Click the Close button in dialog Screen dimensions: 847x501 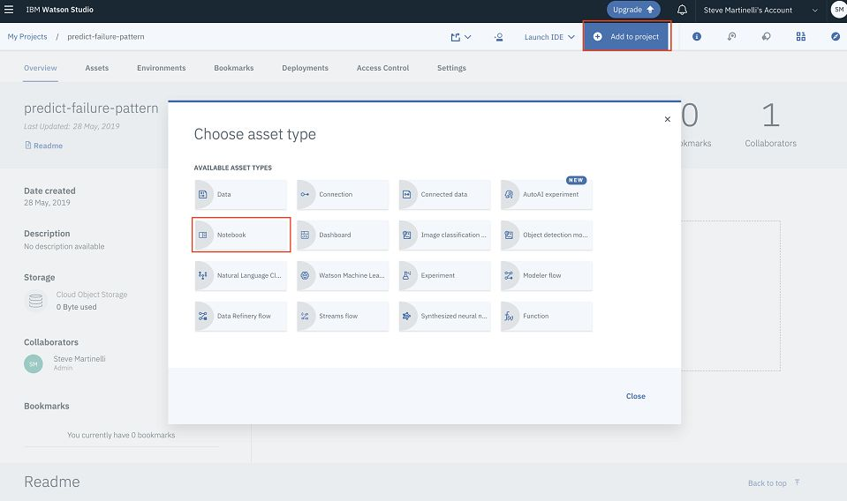[x=635, y=396]
